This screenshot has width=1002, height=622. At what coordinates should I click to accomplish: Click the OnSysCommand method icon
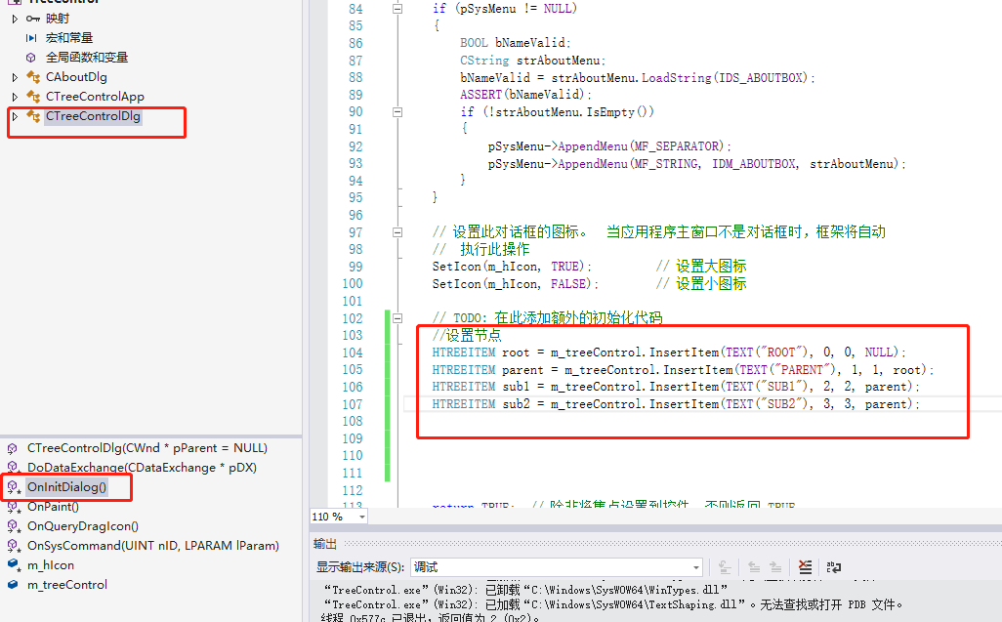pyautogui.click(x=14, y=546)
